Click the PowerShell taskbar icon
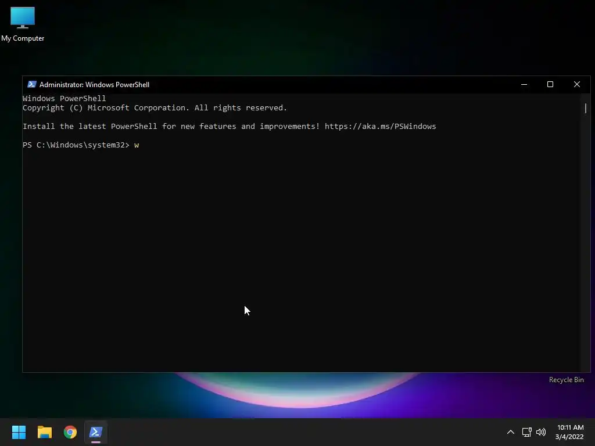Viewport: 595px width, 446px height. 96,432
